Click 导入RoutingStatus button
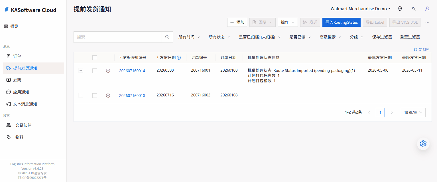 [x=342, y=22]
